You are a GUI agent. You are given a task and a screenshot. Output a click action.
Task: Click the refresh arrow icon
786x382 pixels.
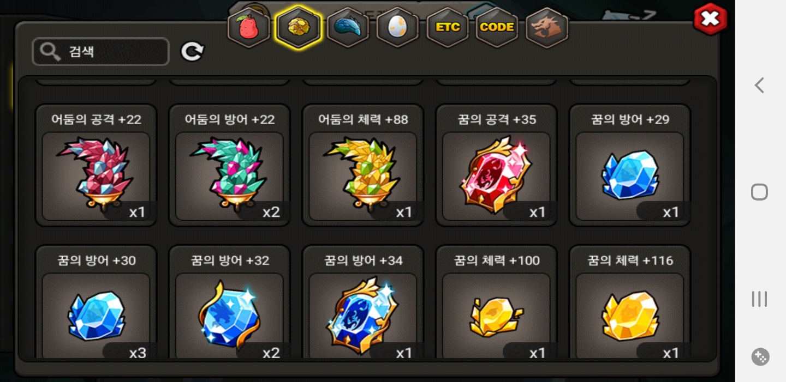coord(192,52)
